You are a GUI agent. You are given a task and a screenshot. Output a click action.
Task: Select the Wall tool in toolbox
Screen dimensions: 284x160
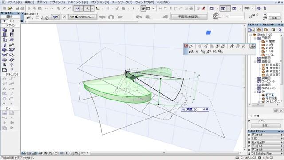4,30
